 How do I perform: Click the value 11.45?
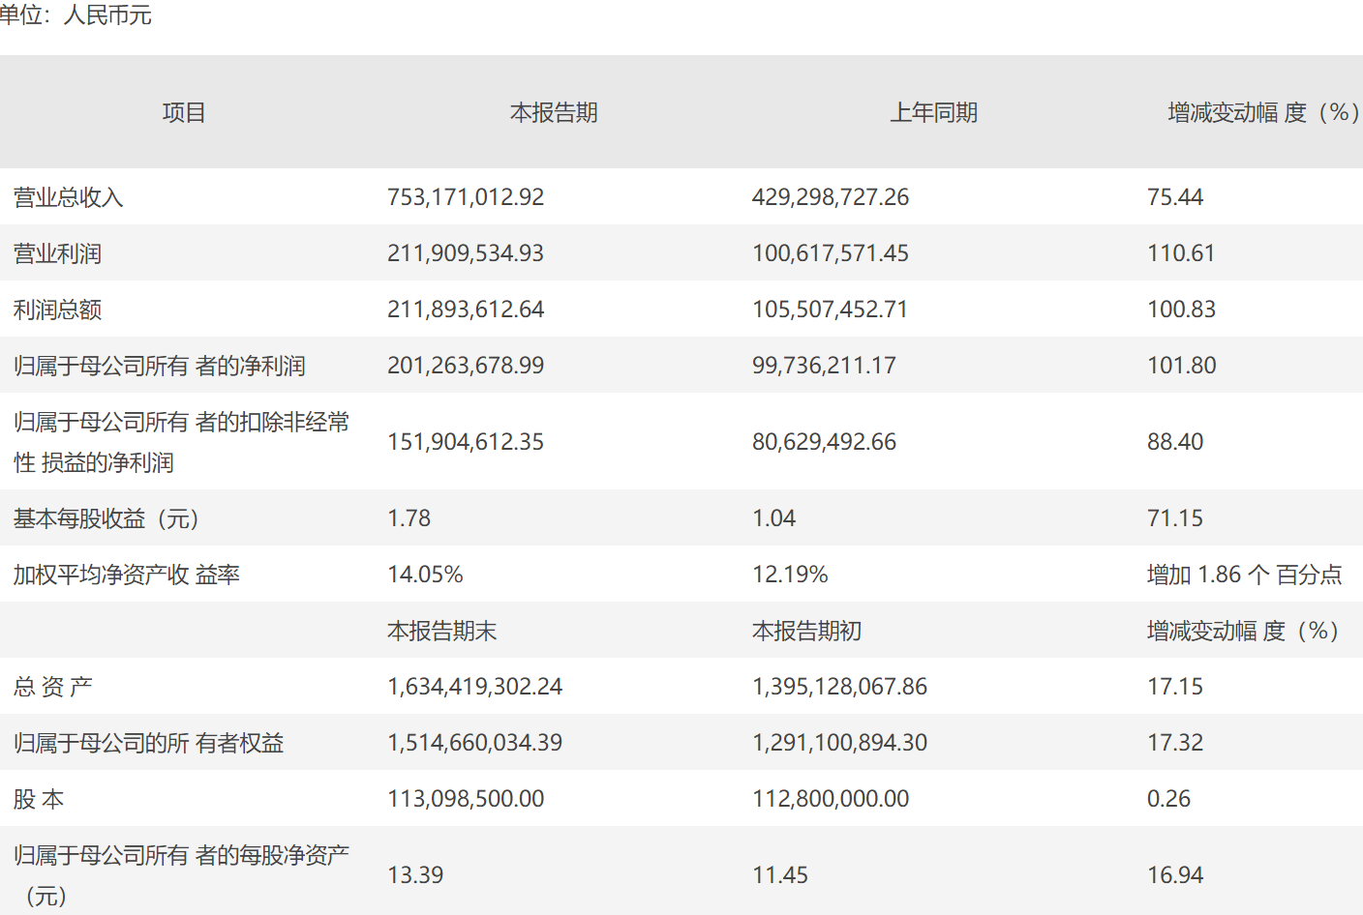[780, 875]
